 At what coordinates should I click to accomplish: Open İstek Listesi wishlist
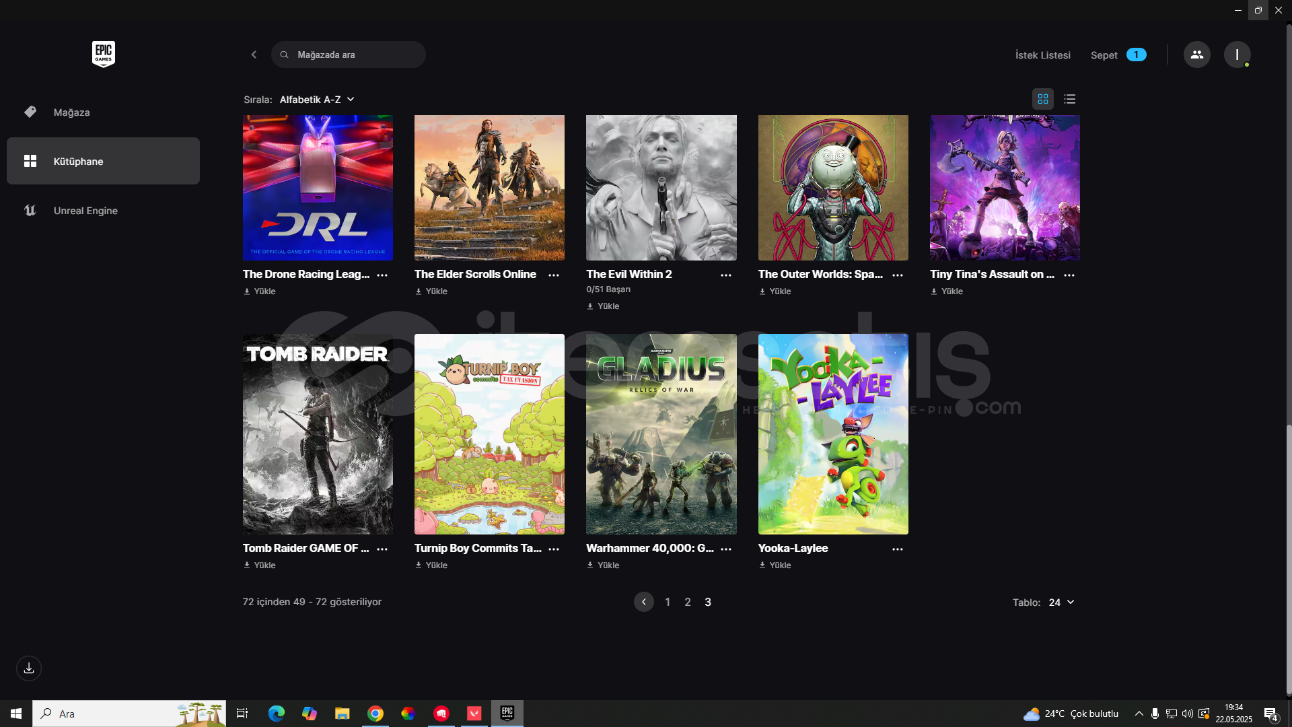1042,55
